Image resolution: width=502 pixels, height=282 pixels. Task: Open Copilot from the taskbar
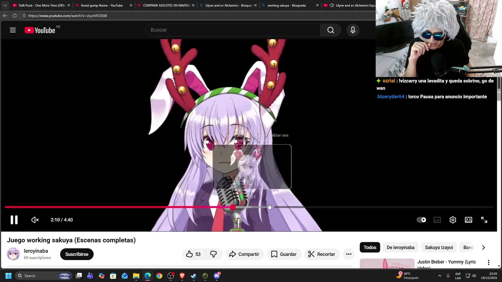pyautogui.click(x=102, y=276)
